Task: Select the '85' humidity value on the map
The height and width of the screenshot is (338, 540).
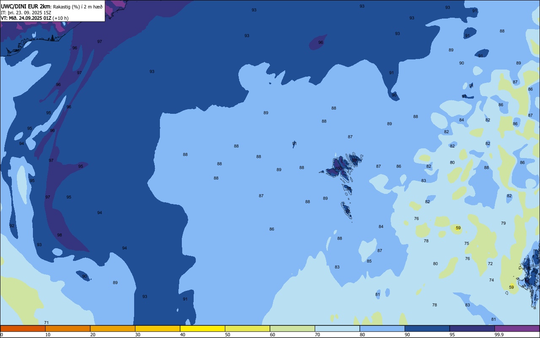Action: tap(369, 261)
